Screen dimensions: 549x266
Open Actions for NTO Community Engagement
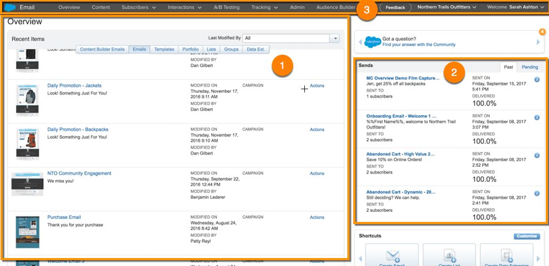point(317,174)
